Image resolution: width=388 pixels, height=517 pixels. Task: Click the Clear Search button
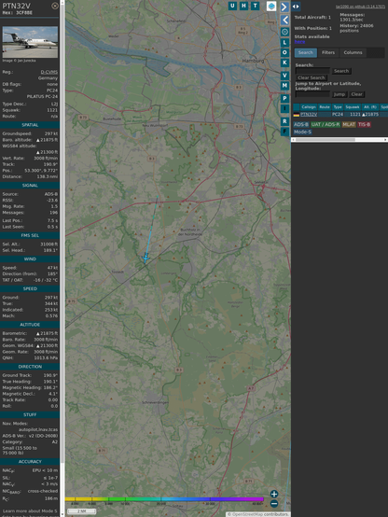click(312, 77)
